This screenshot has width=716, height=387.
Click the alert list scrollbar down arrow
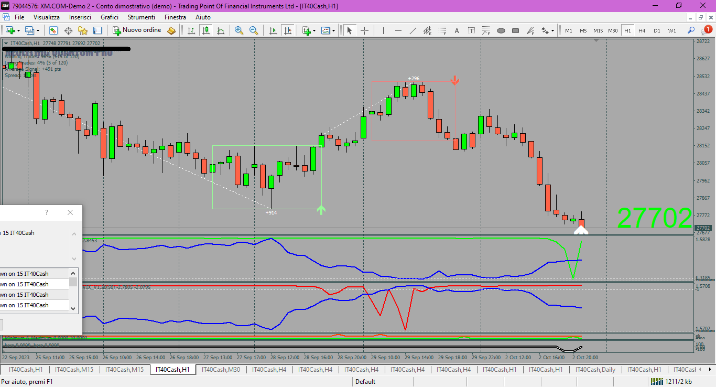point(73,309)
